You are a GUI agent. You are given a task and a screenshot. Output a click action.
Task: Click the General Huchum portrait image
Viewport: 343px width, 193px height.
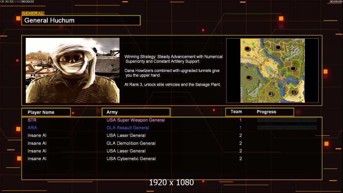(72, 70)
